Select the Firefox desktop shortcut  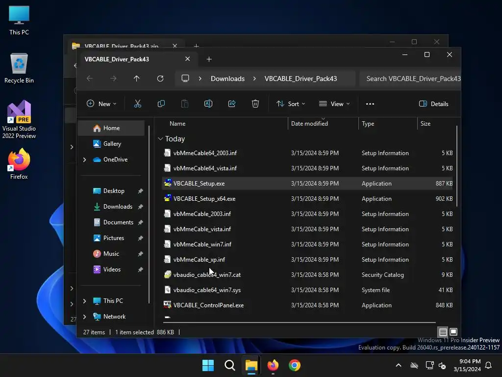click(x=19, y=164)
